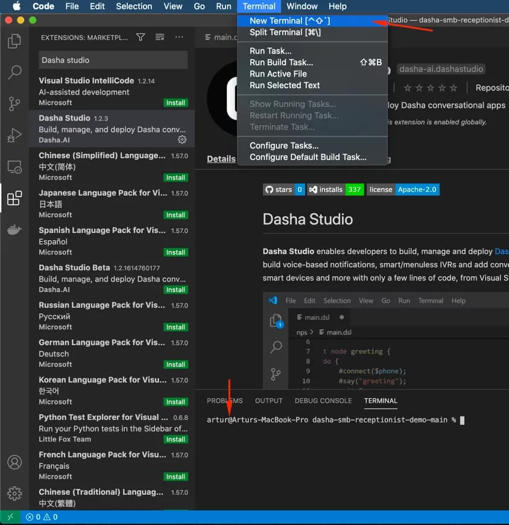The width and height of the screenshot is (509, 525).
Task: Click the Dasha studio extensions search field
Action: pos(113,60)
